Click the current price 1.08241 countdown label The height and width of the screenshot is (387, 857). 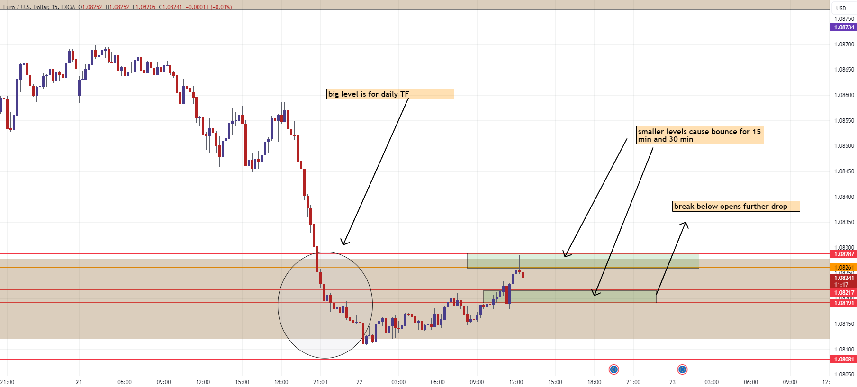point(844,281)
